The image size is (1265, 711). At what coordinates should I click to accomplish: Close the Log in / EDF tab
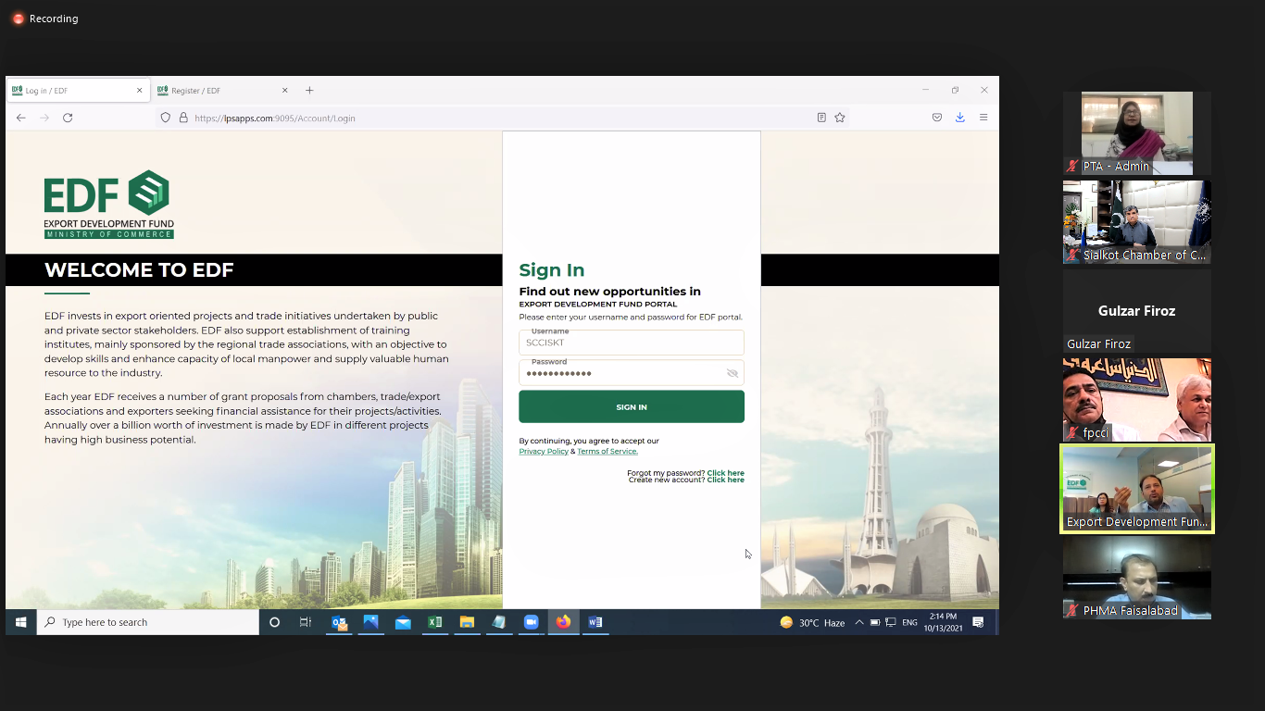(x=140, y=90)
